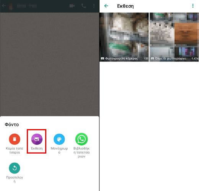
Task: Open the Έκθεση screen overflow menu
Action: (x=193, y=6)
